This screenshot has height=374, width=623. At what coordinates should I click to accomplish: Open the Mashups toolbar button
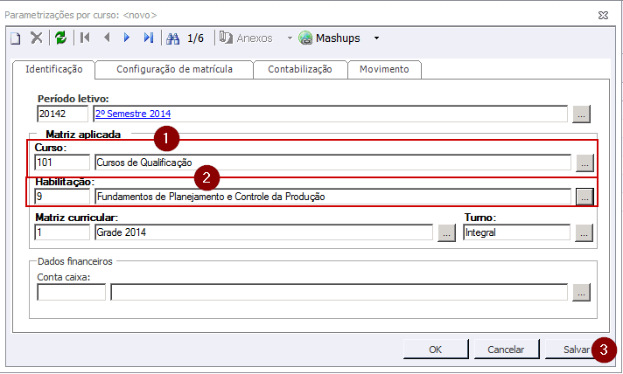tap(330, 38)
